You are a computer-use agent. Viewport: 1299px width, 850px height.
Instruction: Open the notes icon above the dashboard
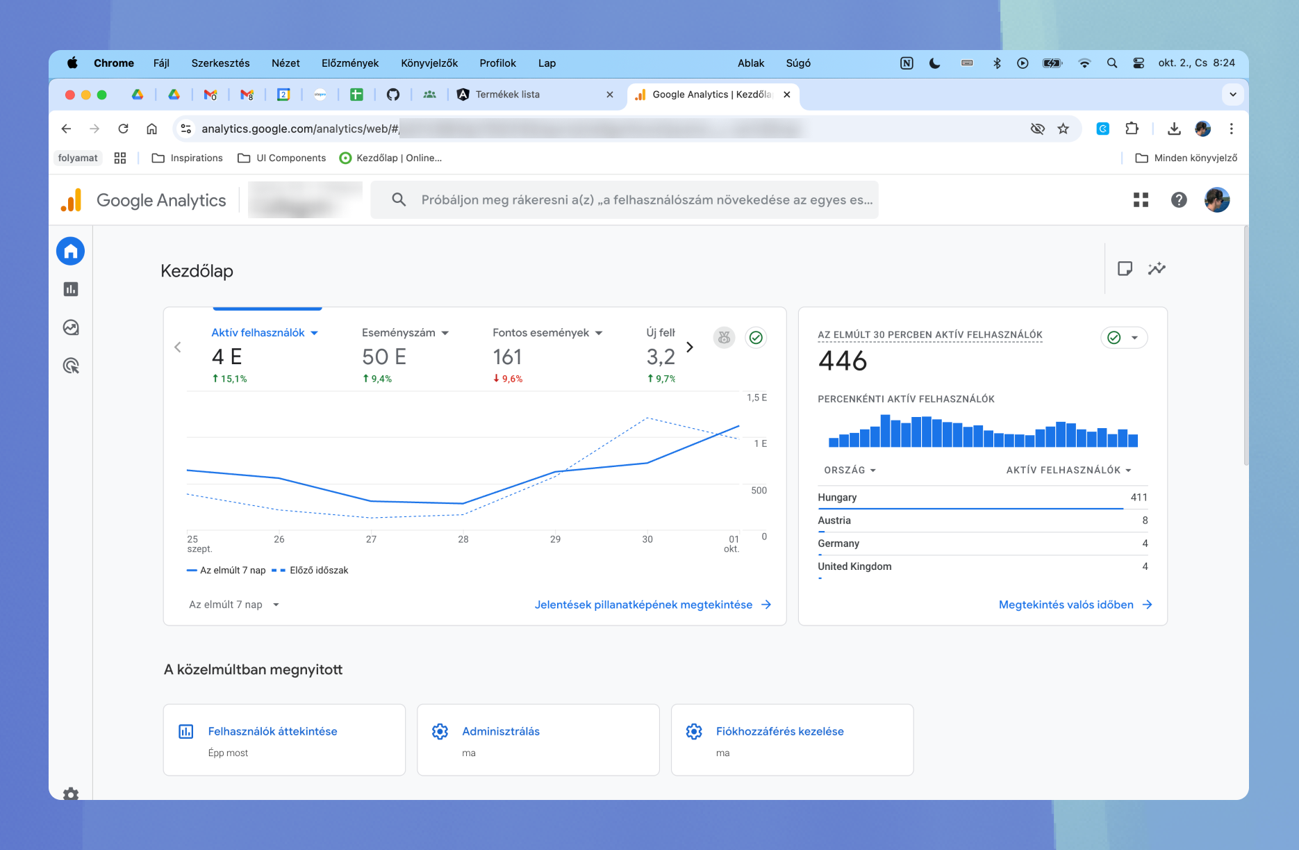(1125, 268)
